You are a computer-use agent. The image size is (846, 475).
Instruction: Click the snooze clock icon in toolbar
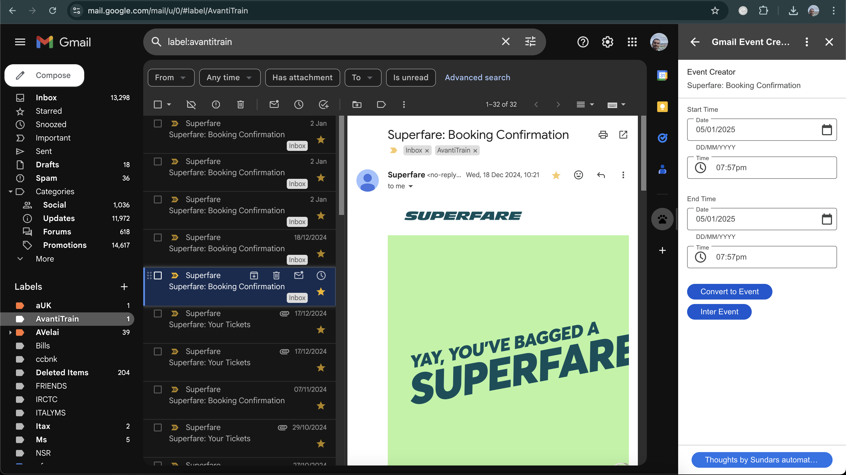tap(298, 105)
